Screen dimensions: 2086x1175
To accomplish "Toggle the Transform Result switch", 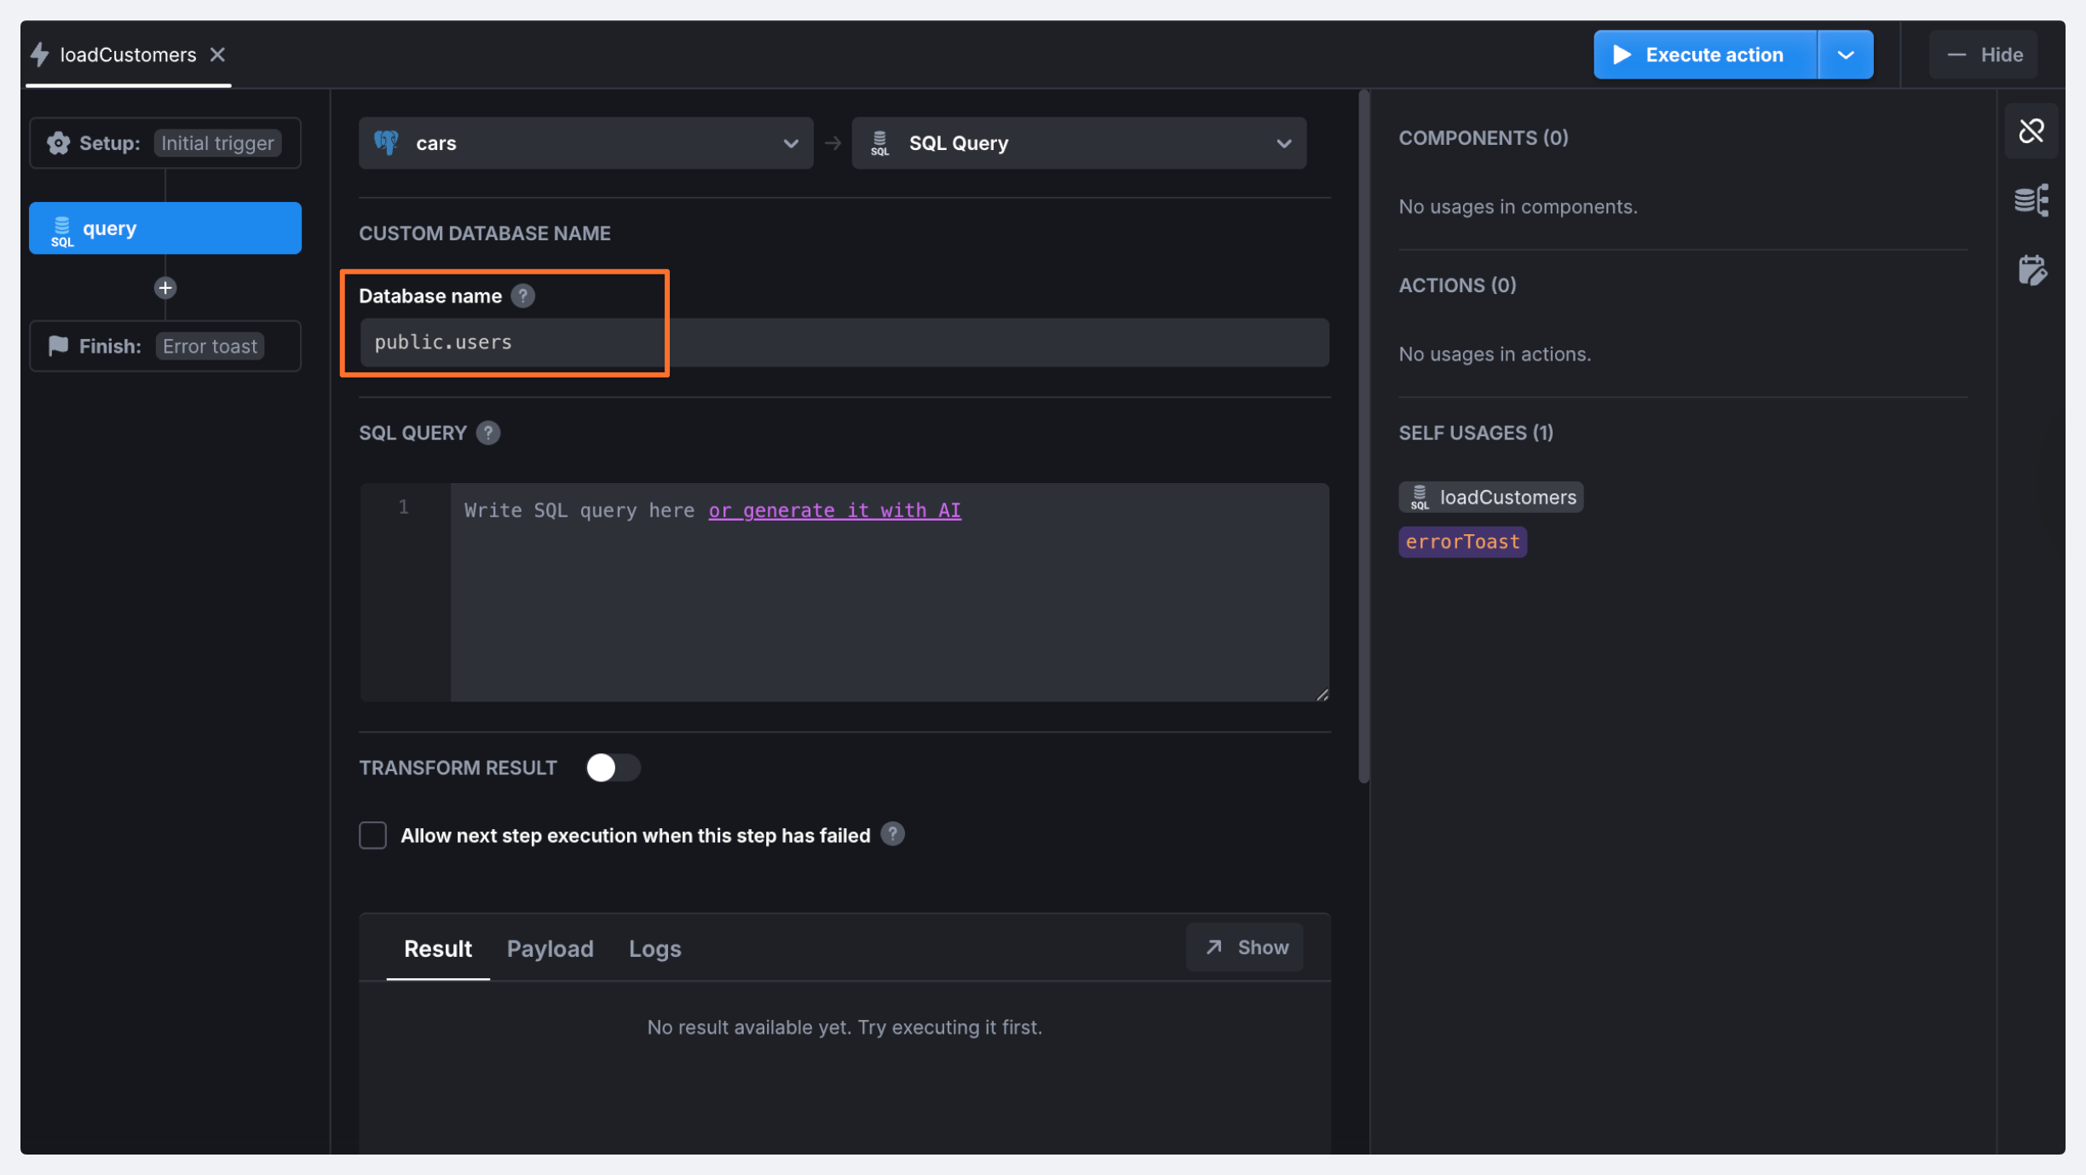I will (x=612, y=768).
